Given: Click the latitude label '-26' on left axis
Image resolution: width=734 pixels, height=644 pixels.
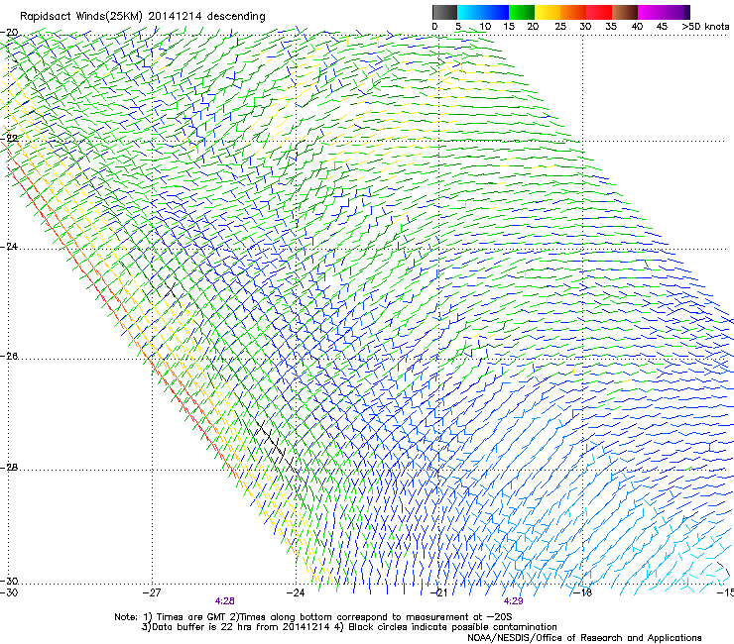Looking at the screenshot, I should pyautogui.click(x=9, y=357).
